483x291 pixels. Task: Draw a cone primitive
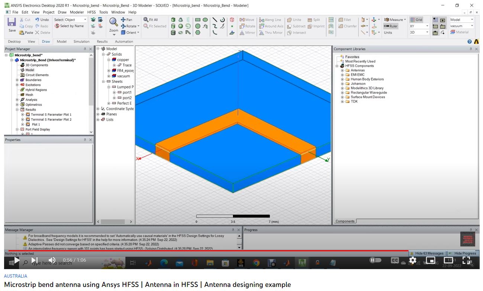[181, 20]
